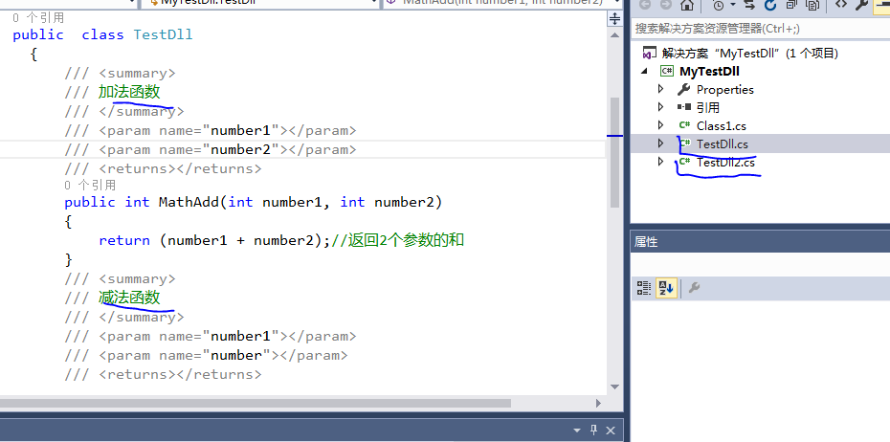The height and width of the screenshot is (442, 890).
Task: Click the C# project icon beside MyTestDll
Action: coord(666,72)
